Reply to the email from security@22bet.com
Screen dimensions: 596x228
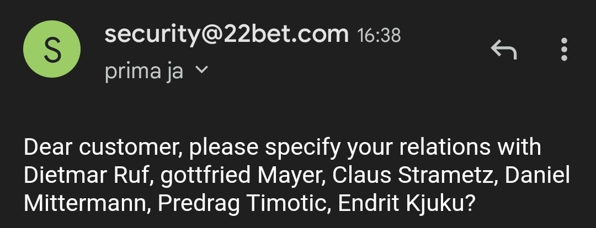point(503,50)
